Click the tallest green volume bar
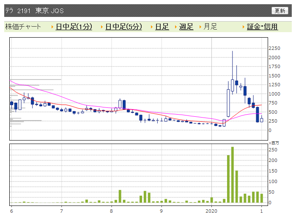This screenshot has width=296, height=222. pos(233,175)
